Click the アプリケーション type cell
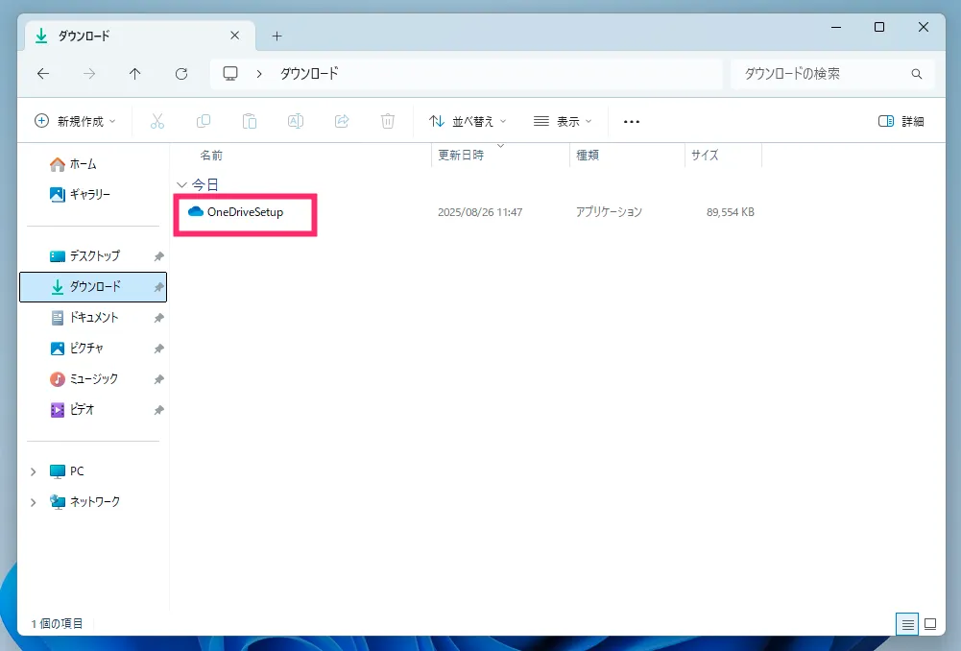The image size is (961, 651). pyautogui.click(x=609, y=212)
